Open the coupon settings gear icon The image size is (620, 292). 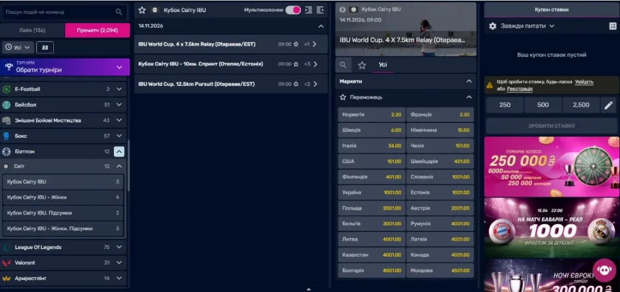pos(492,26)
